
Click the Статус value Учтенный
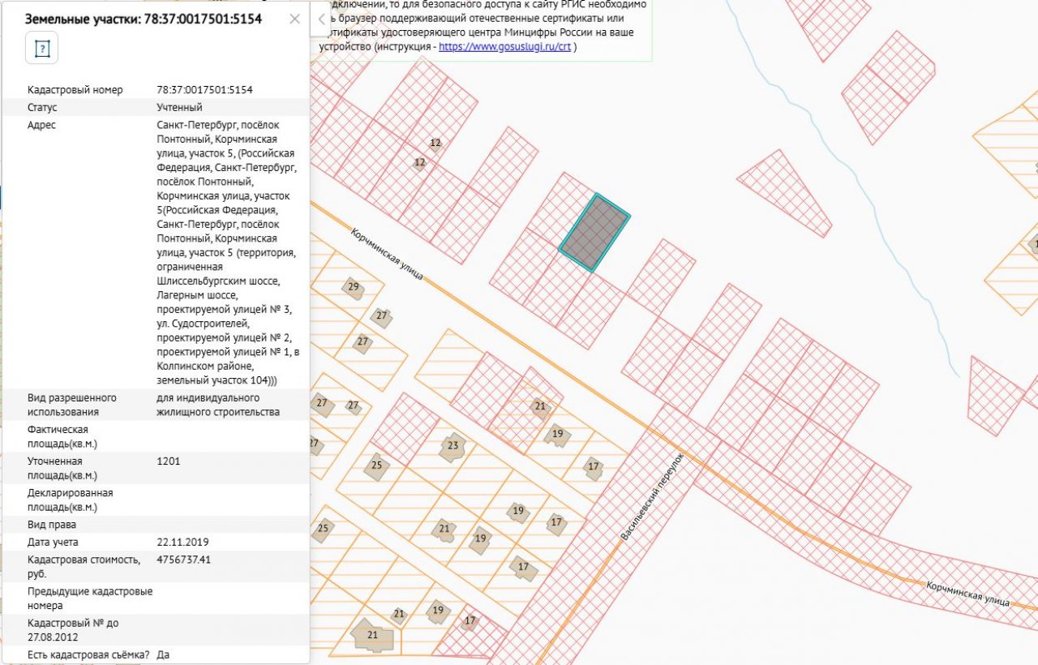click(179, 107)
